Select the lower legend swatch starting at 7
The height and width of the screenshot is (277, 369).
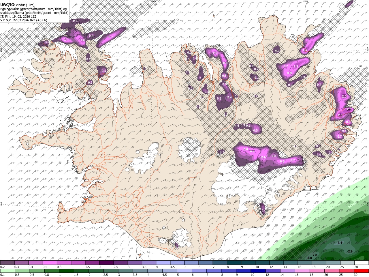(214, 271)
